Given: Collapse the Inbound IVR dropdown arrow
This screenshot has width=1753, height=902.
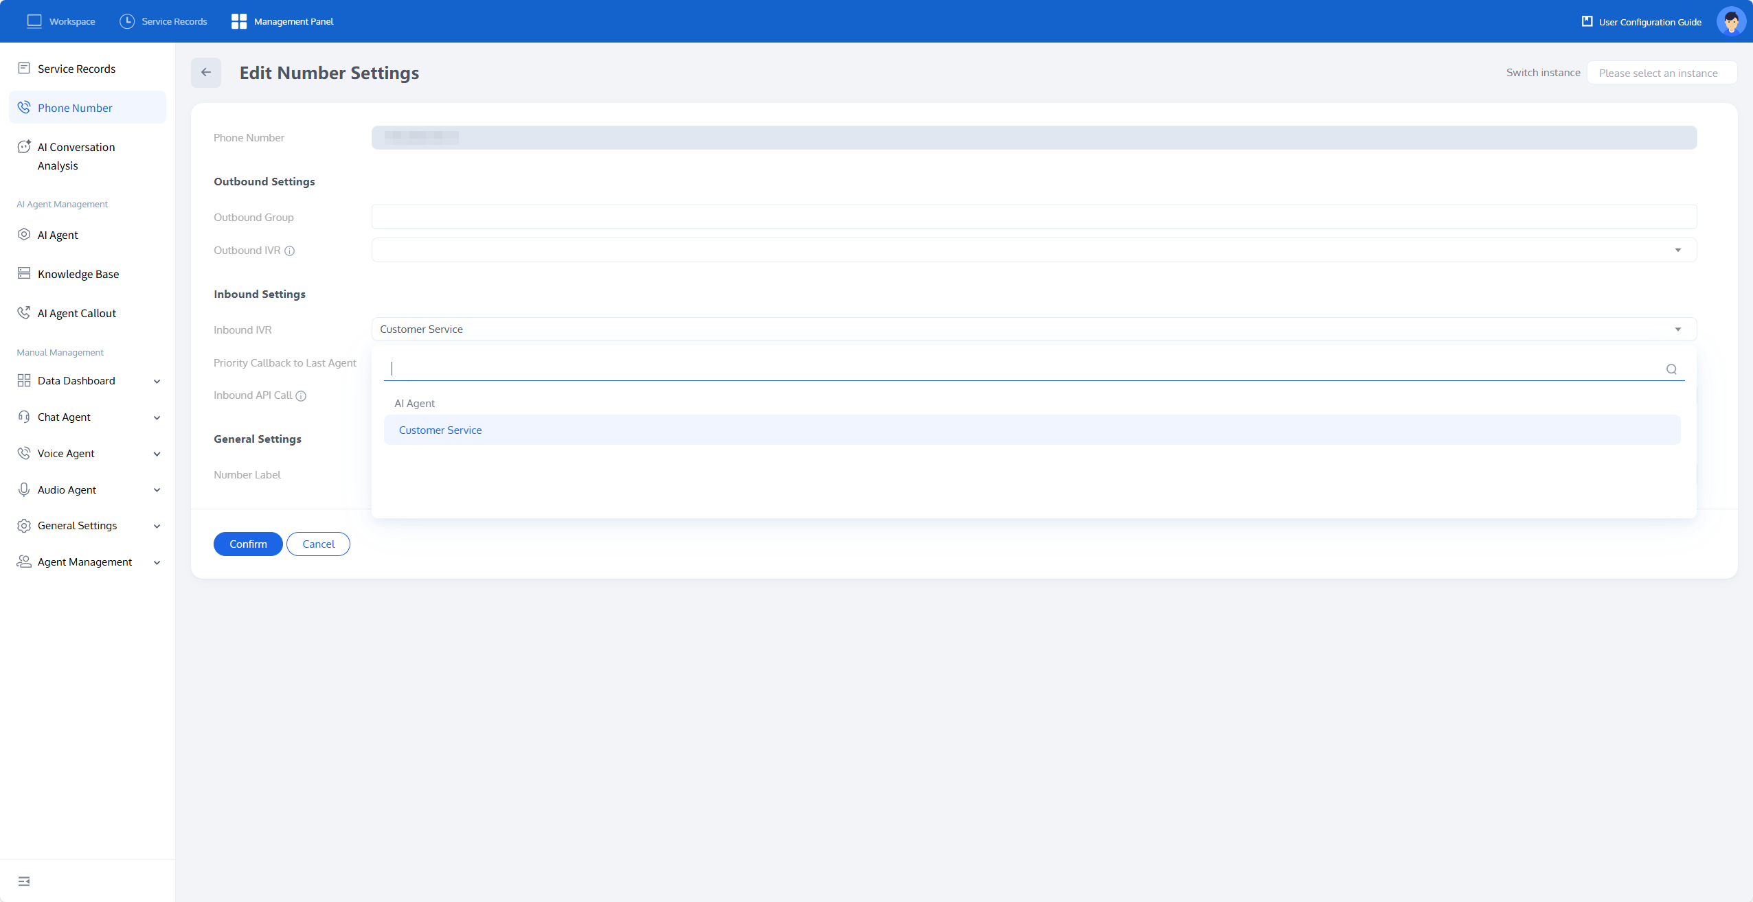Looking at the screenshot, I should point(1677,329).
